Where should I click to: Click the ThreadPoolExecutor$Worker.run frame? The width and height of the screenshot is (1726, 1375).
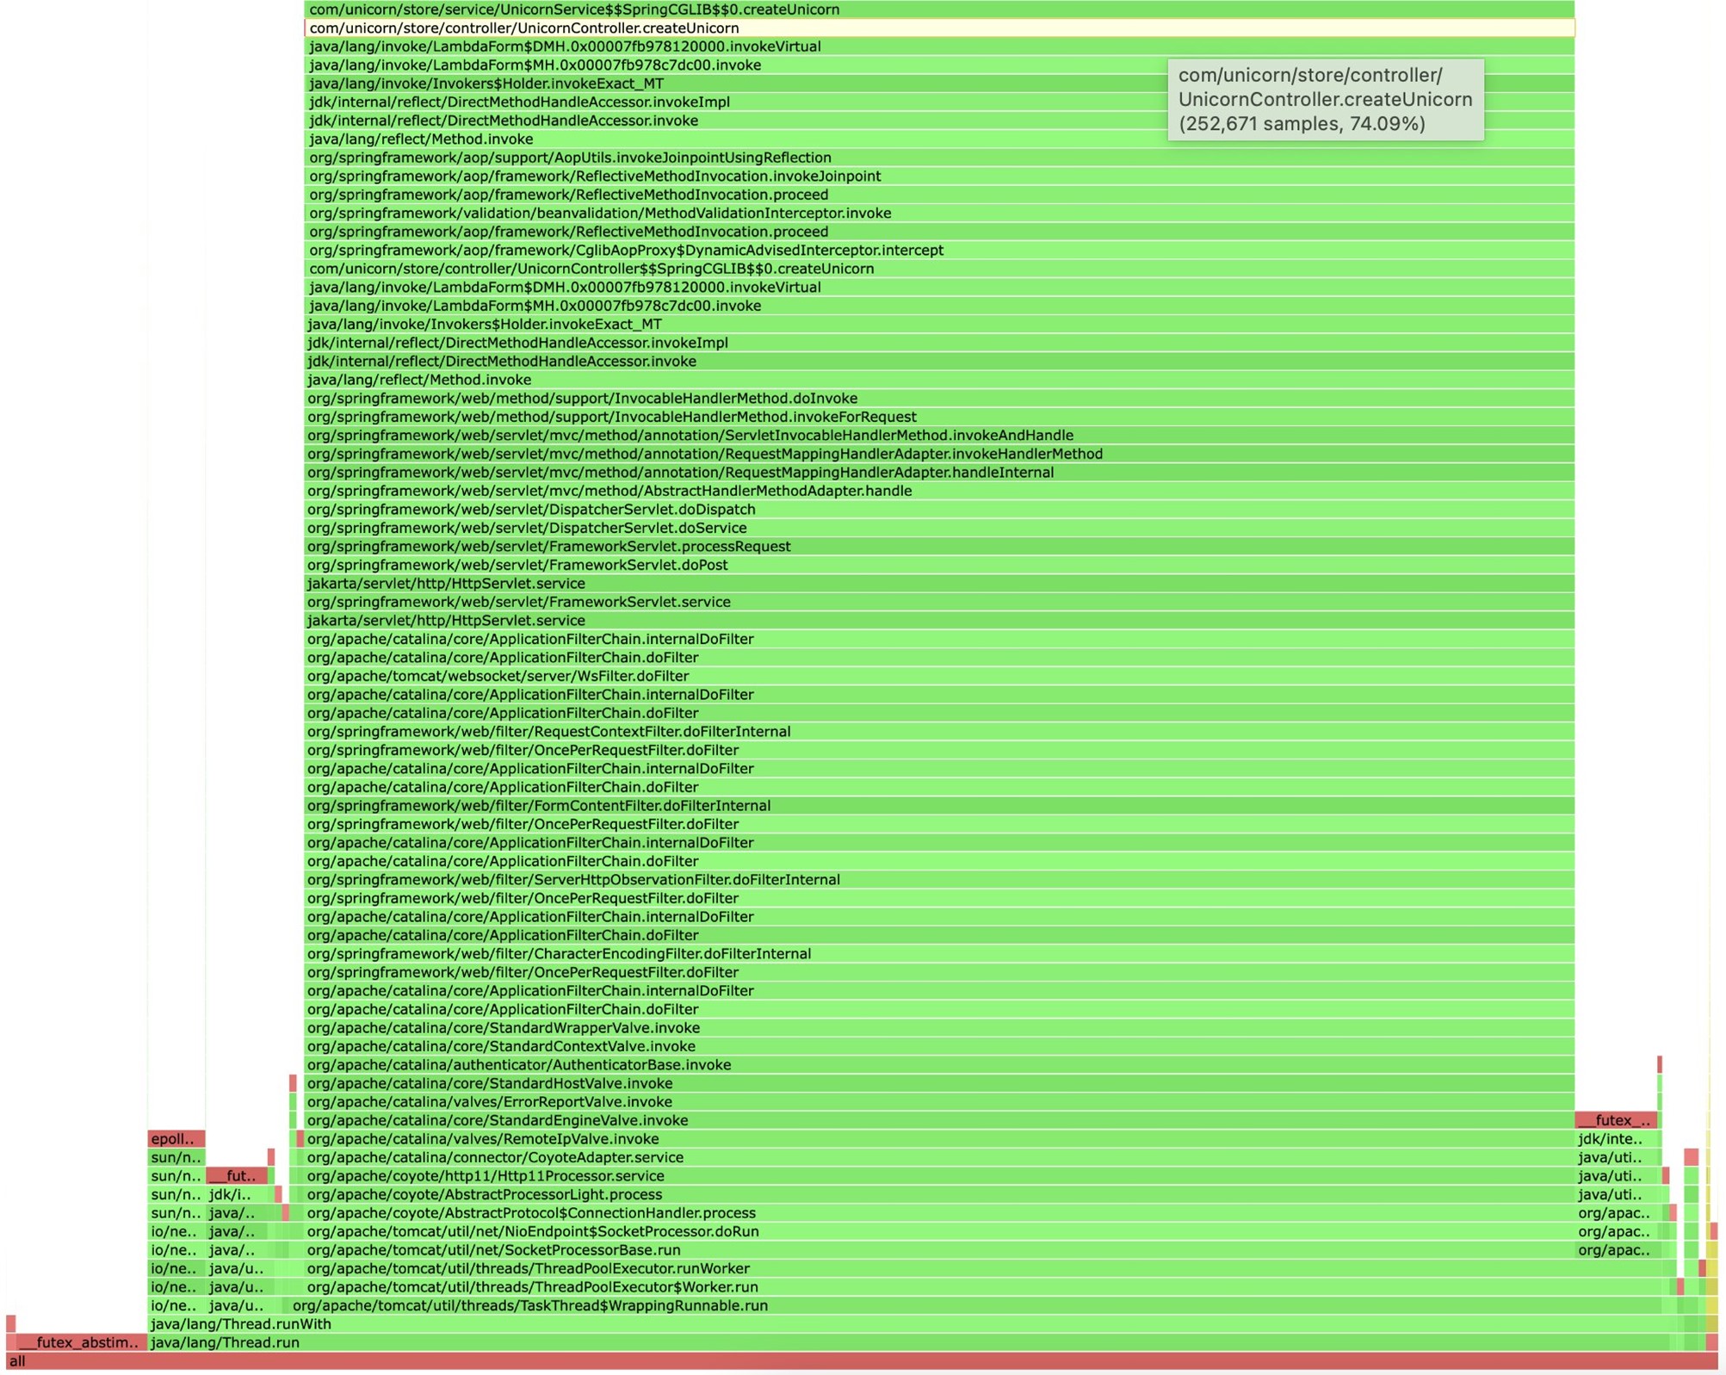tap(981, 1287)
